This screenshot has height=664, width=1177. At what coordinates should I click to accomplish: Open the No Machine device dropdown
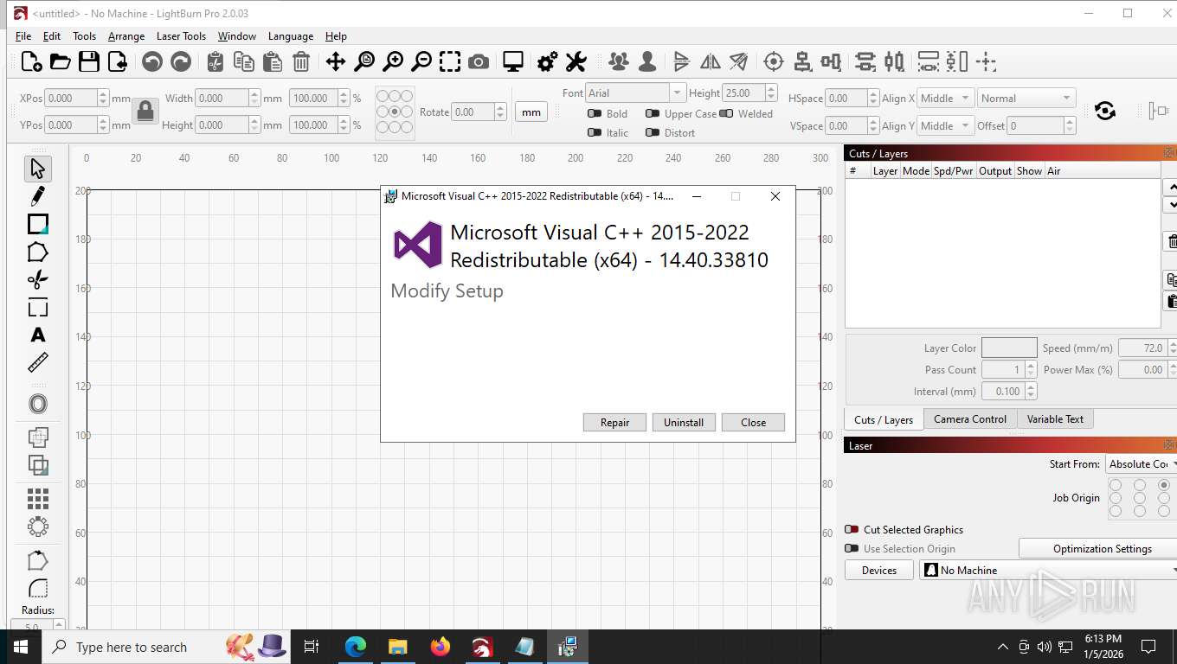(x=1049, y=570)
